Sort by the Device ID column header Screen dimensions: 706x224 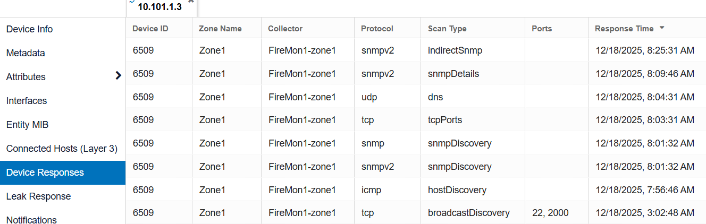pos(150,29)
